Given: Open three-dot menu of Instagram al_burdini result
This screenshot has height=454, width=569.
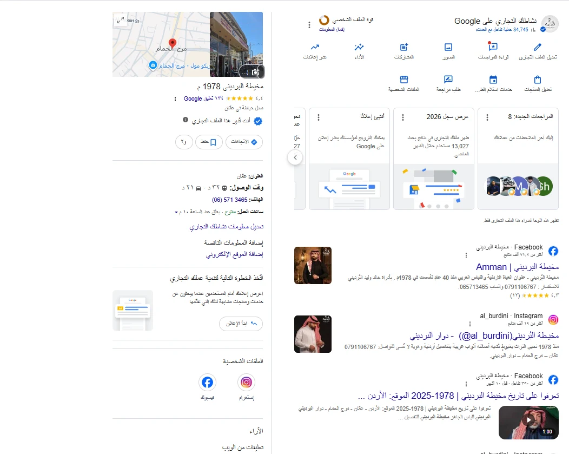Looking at the screenshot, I should [x=470, y=324].
